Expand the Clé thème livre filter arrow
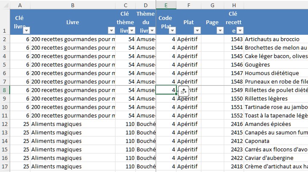 tap(132, 31)
